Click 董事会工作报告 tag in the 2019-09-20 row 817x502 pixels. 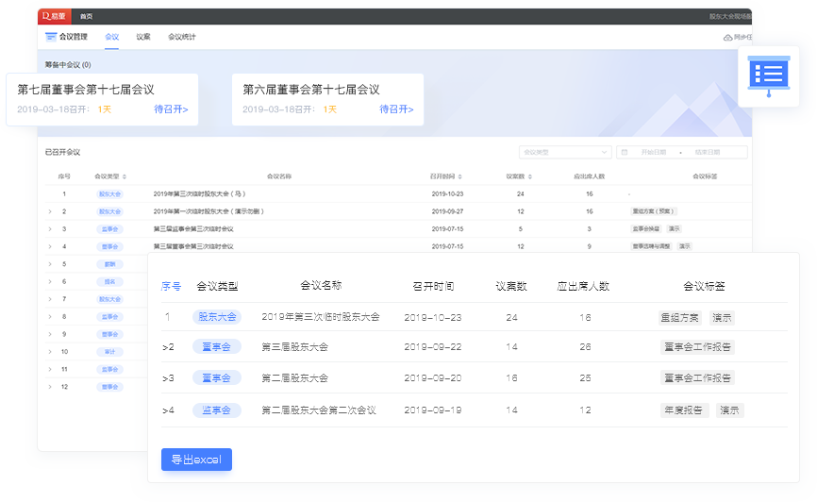tap(698, 378)
